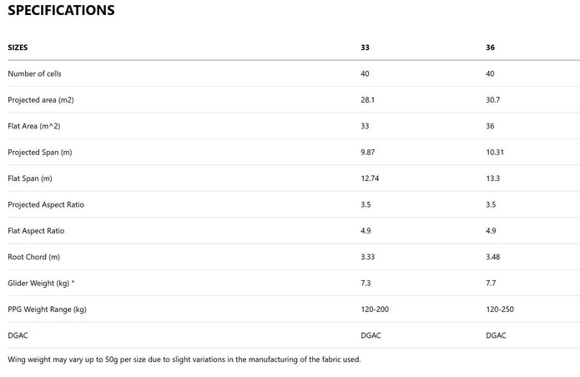Click the wing weight footnote text
Screen dimensions: 580x377
(x=184, y=359)
